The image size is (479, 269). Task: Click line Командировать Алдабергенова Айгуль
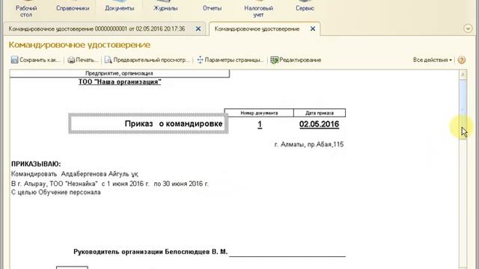pyautogui.click(x=75, y=174)
